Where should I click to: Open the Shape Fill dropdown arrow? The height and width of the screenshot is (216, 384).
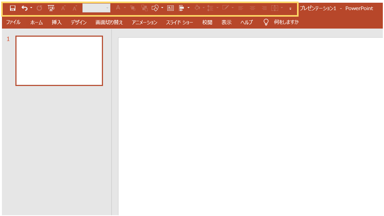(x=203, y=8)
